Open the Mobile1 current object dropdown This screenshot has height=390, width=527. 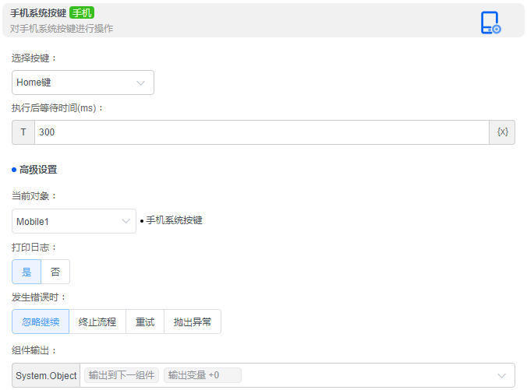[x=74, y=221]
